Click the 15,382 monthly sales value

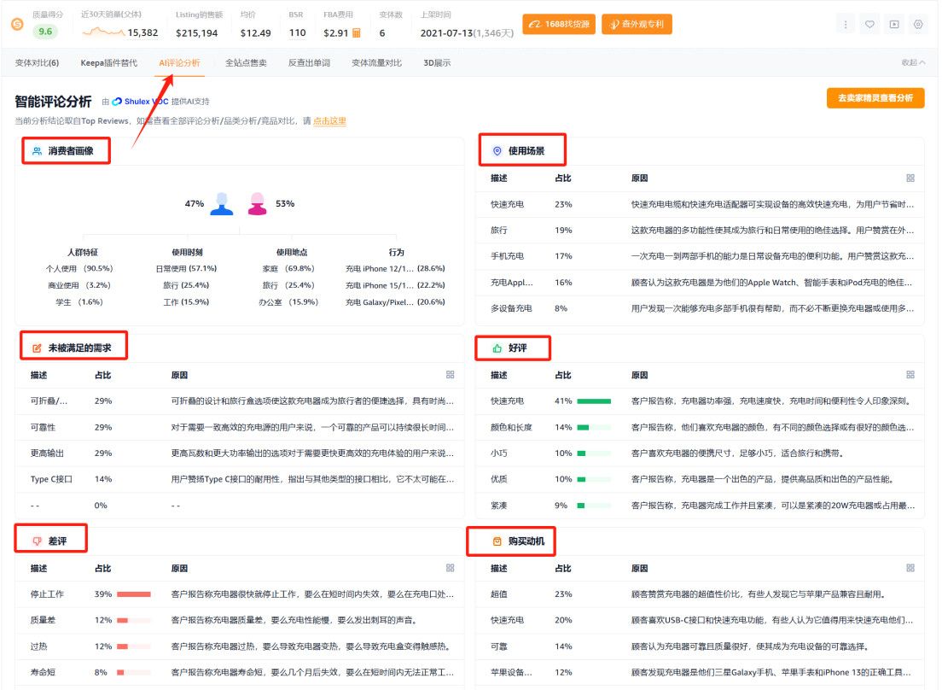pos(142,32)
